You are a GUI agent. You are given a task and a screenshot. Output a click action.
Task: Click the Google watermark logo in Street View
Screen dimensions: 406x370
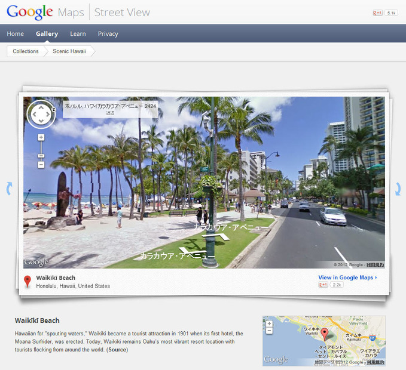pos(36,262)
